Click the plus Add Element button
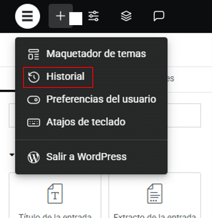This screenshot has height=218, width=212. coord(60,16)
